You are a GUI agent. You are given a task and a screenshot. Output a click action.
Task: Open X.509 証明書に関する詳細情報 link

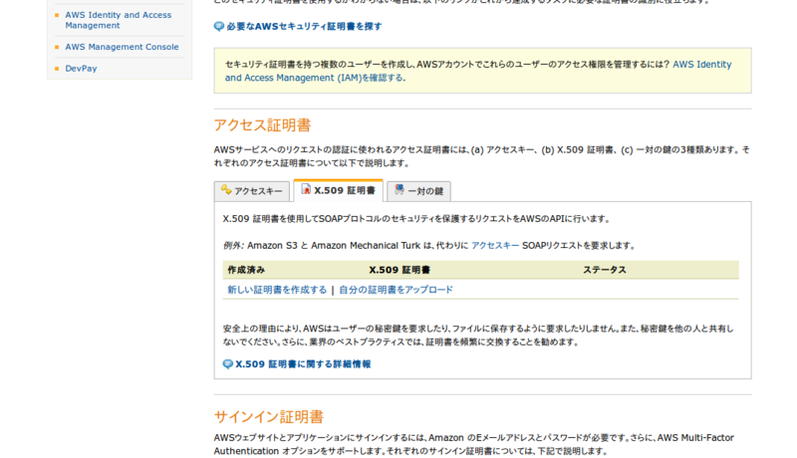303,364
